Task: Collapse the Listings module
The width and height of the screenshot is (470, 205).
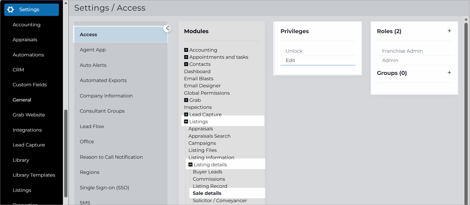Action: coord(186,122)
